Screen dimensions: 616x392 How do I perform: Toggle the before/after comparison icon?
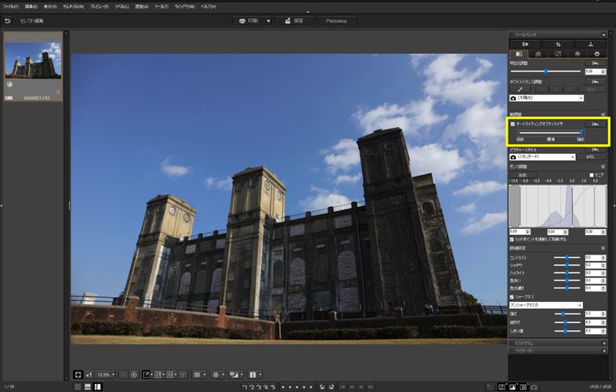tap(524, 387)
